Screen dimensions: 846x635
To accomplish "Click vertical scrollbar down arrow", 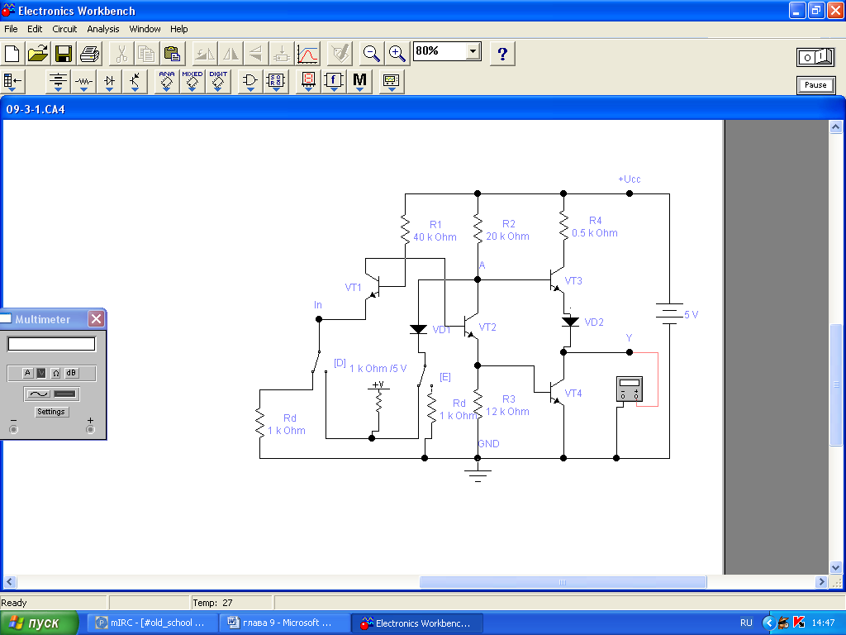I will point(836,567).
